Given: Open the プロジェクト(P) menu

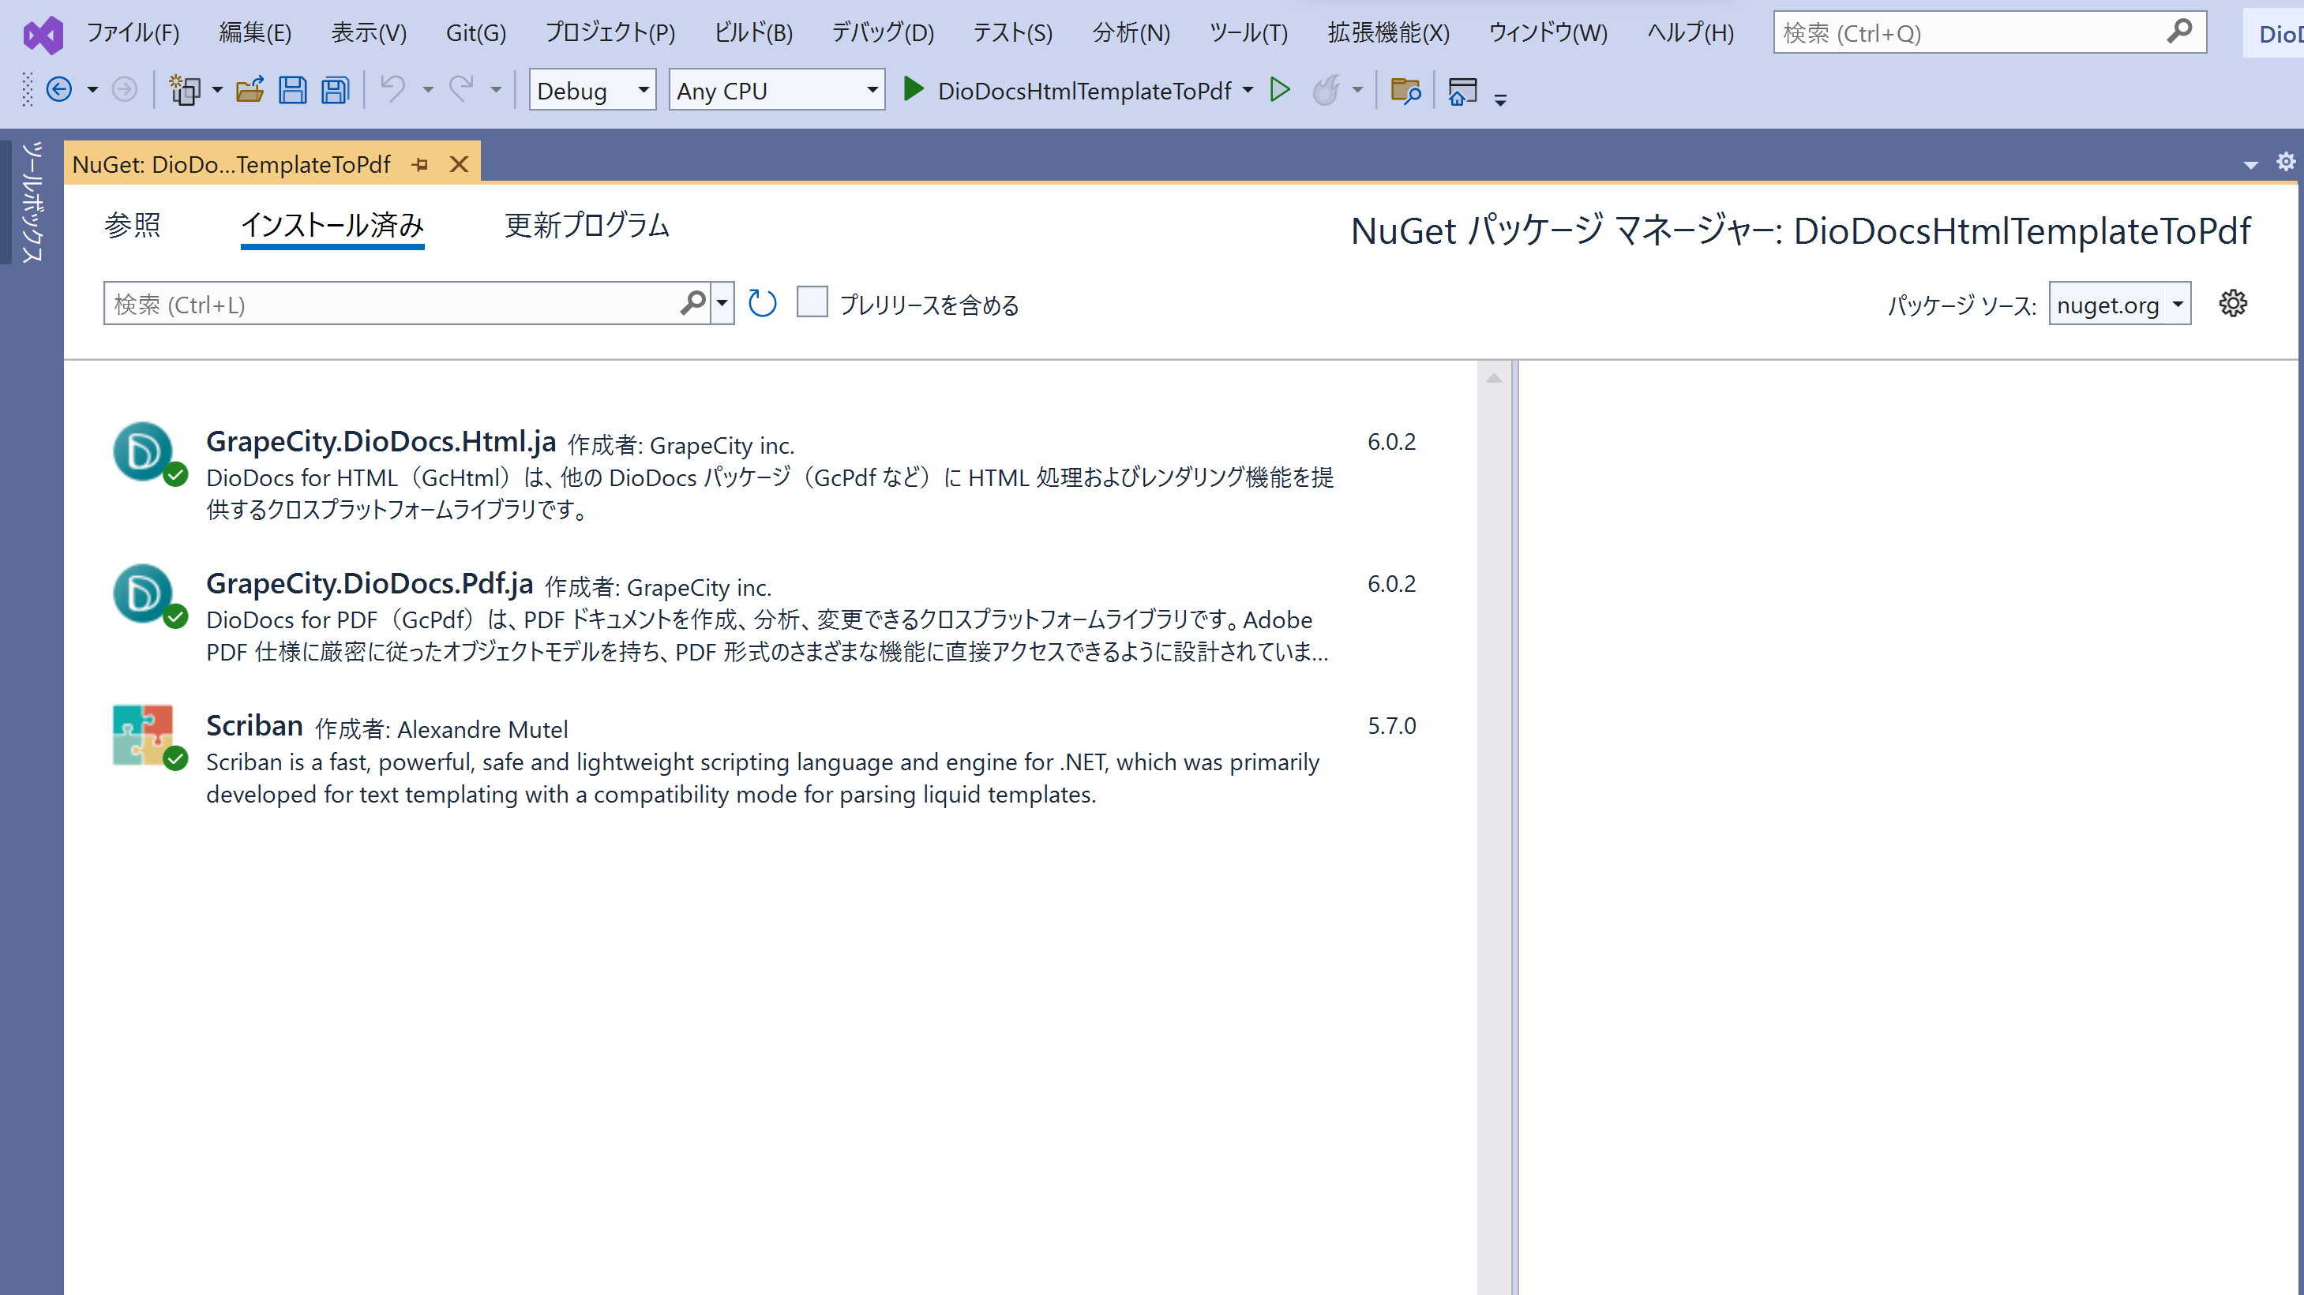Looking at the screenshot, I should pos(610,33).
